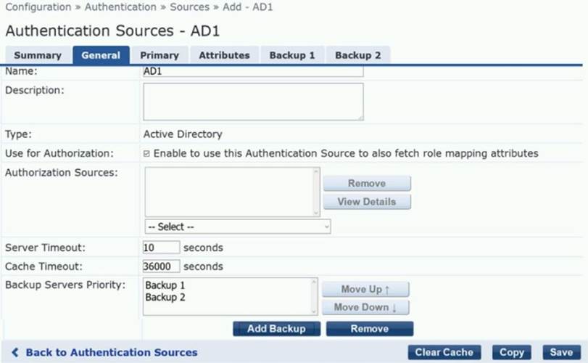Click the Name input field

253,71
